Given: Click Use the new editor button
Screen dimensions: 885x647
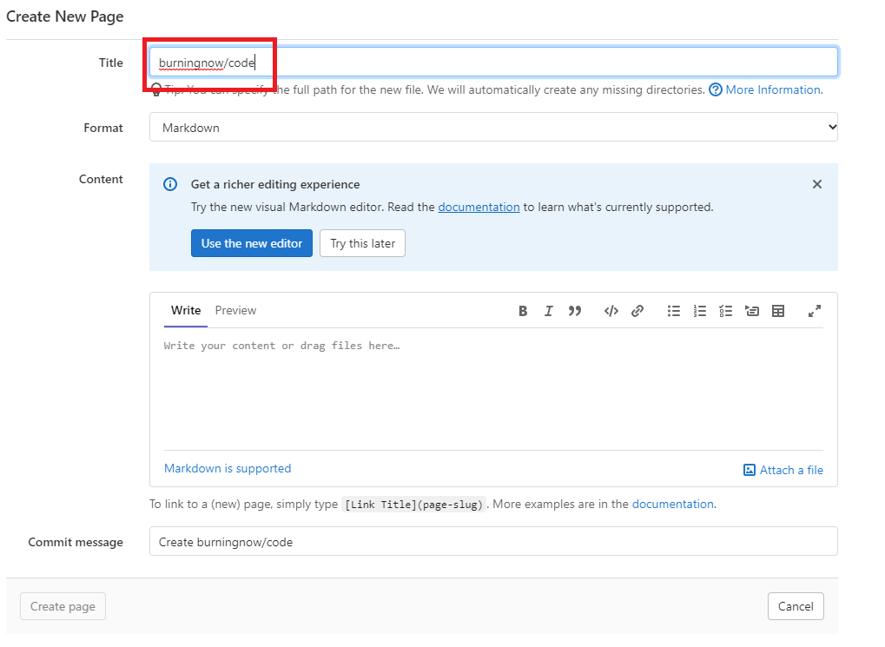Looking at the screenshot, I should pos(252,243).
